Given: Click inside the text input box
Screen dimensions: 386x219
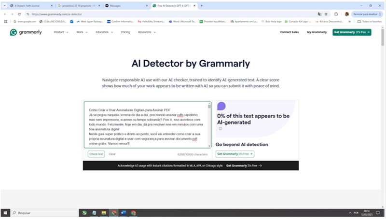Looking at the screenshot, I should click(x=146, y=125).
